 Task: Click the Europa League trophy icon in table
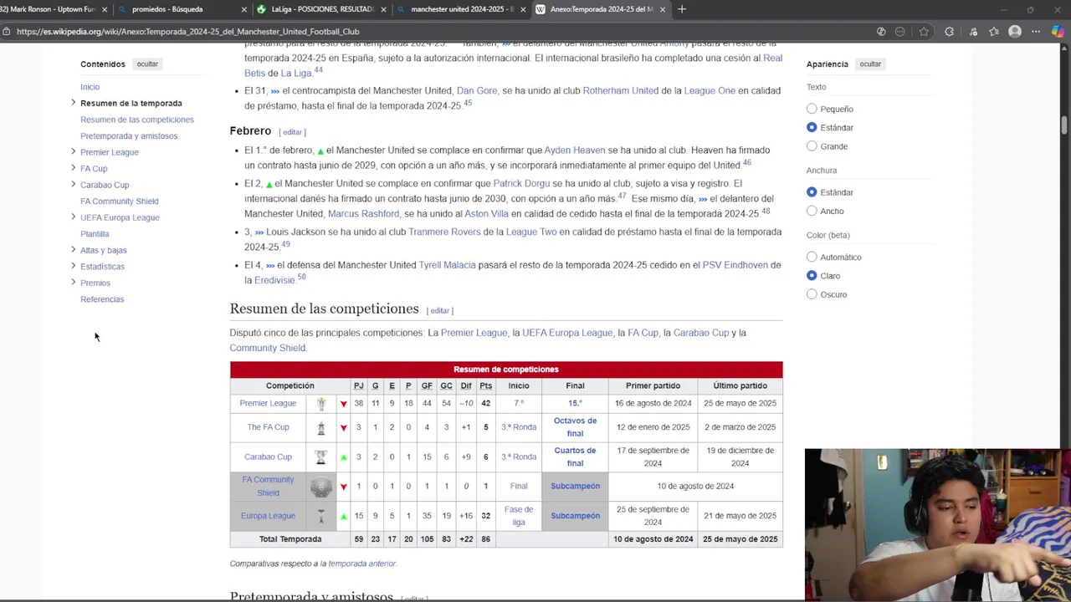321,517
